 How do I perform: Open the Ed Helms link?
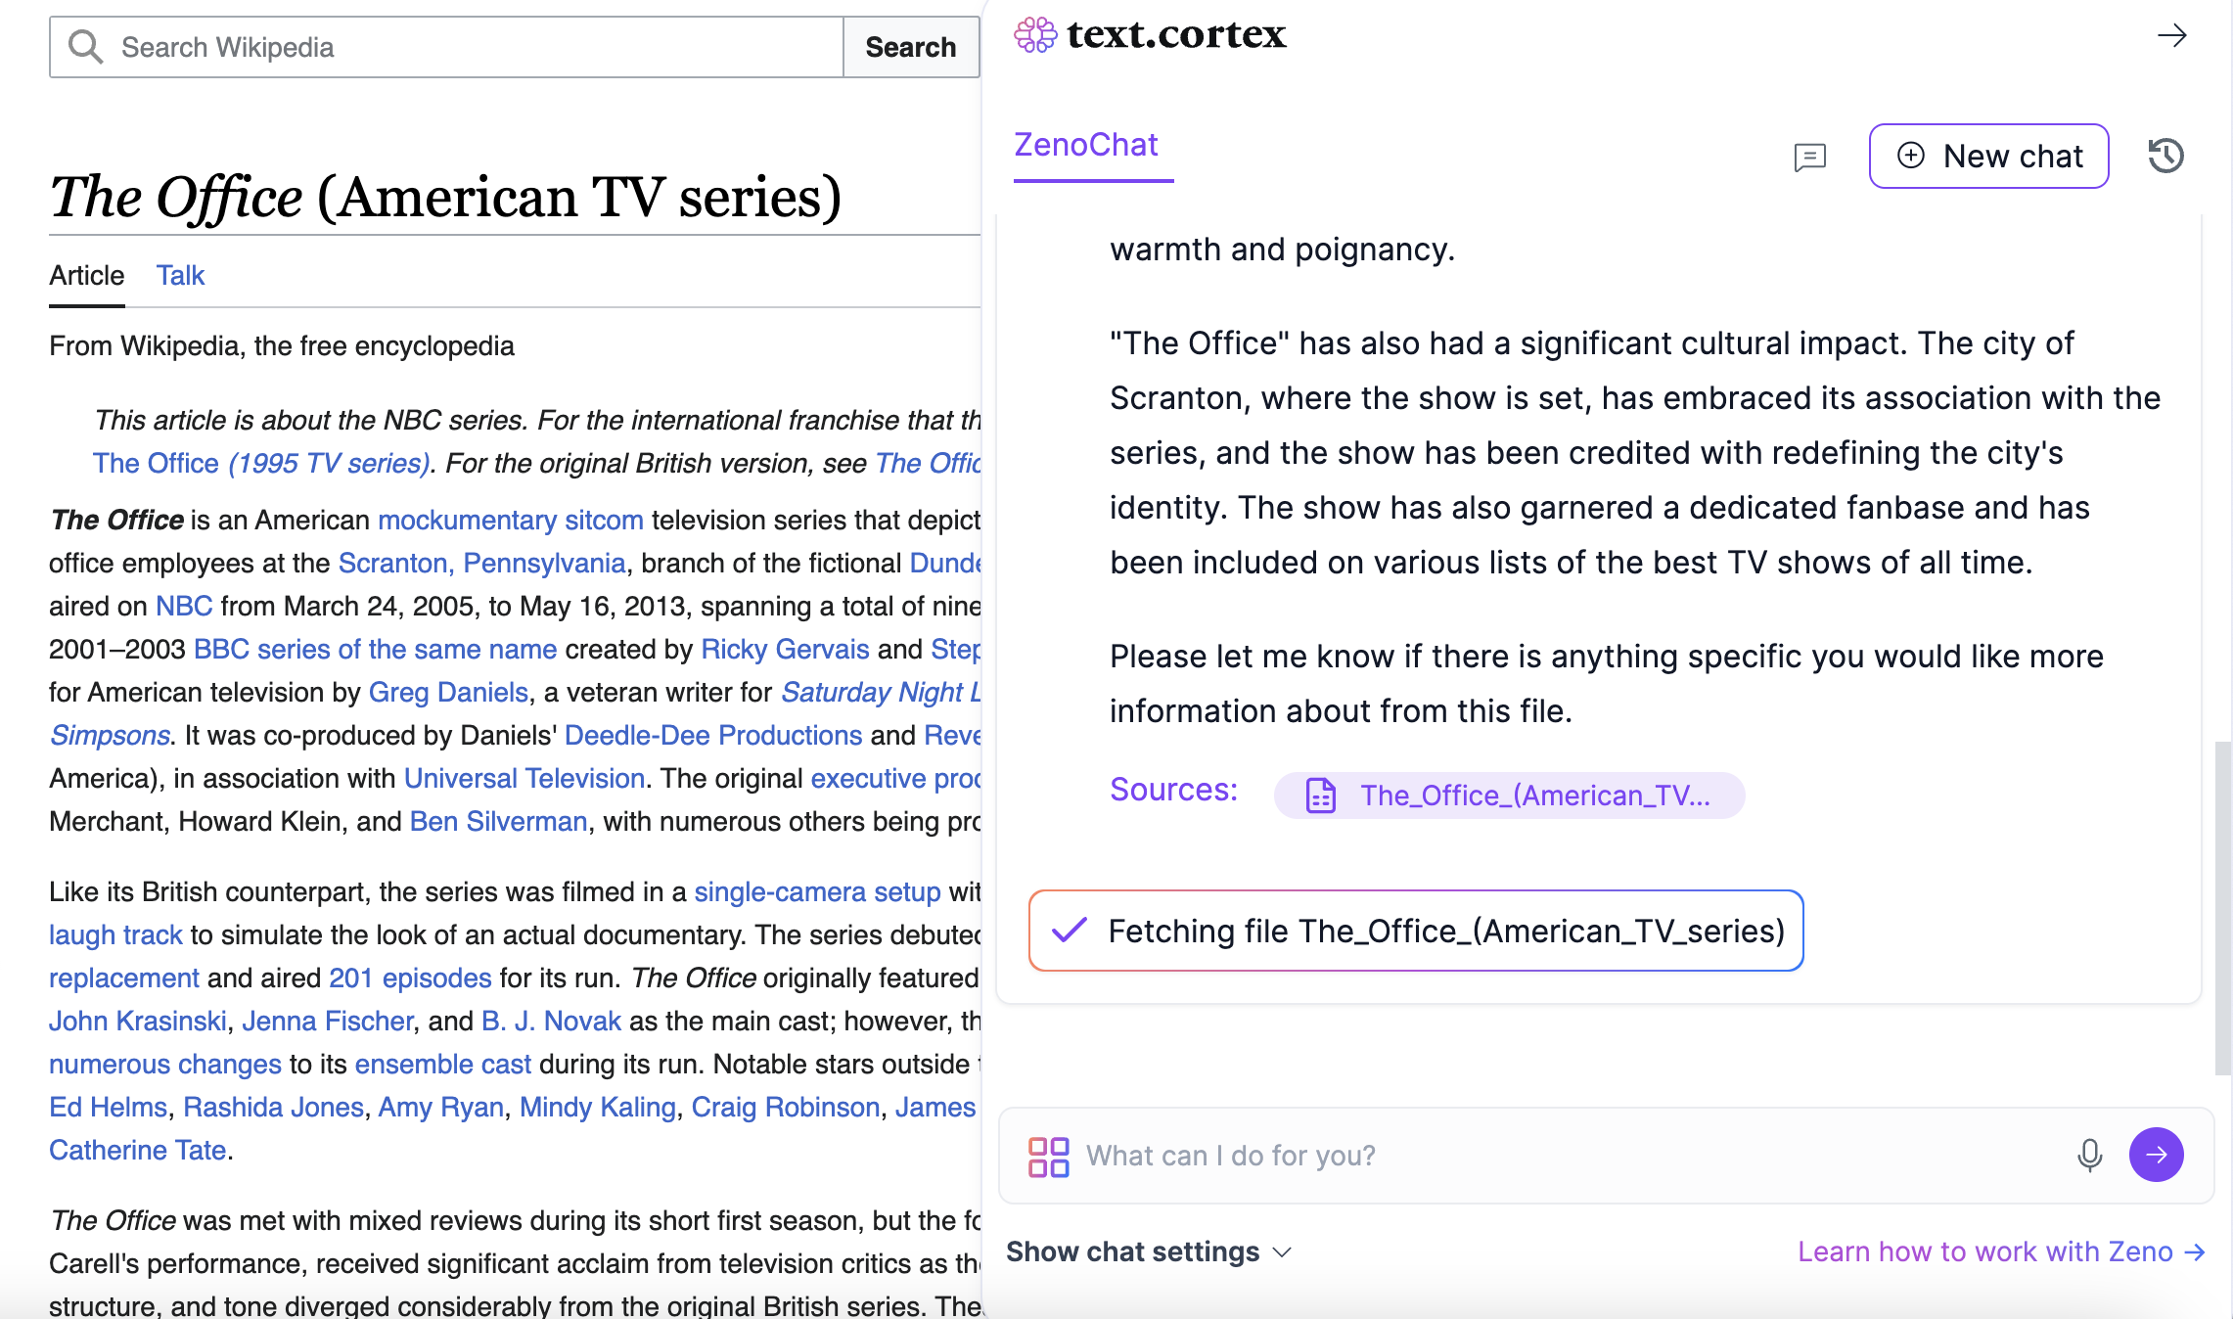[108, 1107]
